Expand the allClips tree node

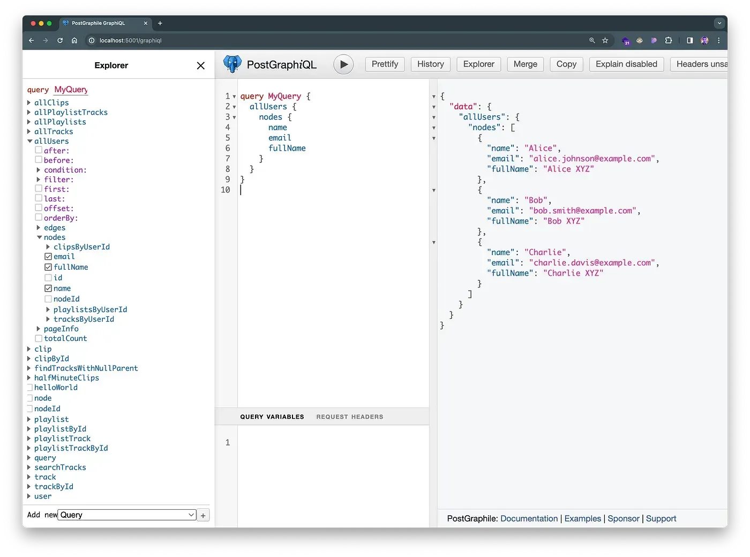[x=29, y=102]
